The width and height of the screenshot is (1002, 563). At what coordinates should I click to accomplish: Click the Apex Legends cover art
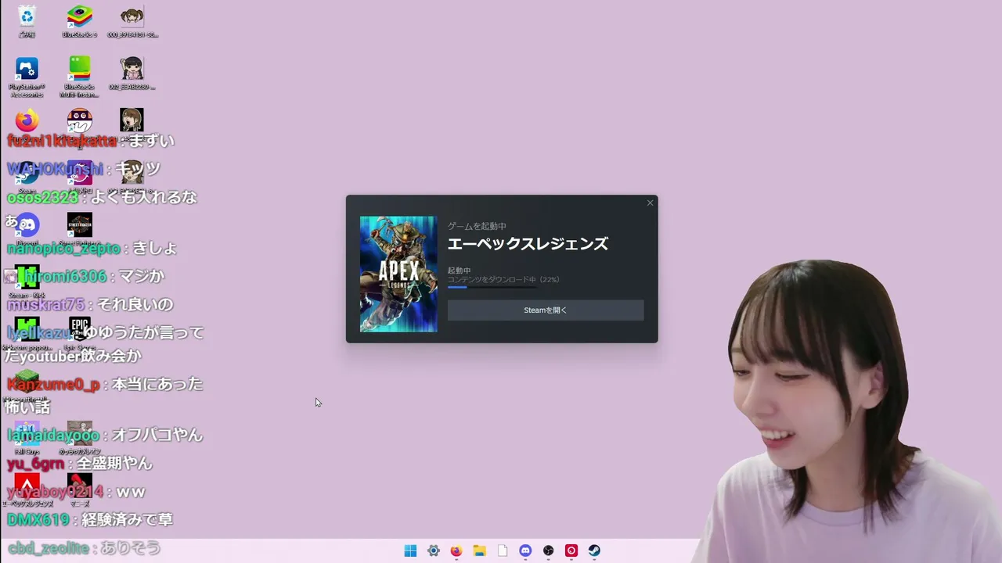[398, 274]
